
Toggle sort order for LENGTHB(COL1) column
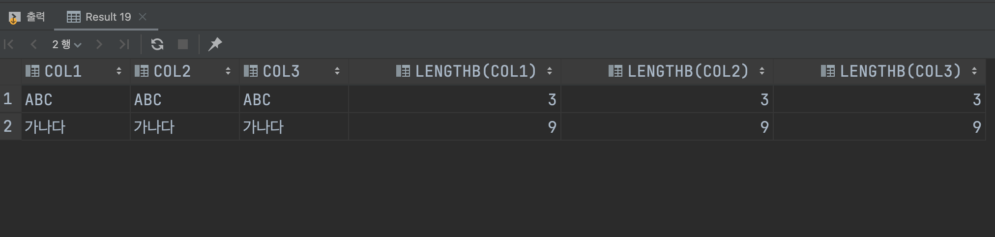[550, 71]
